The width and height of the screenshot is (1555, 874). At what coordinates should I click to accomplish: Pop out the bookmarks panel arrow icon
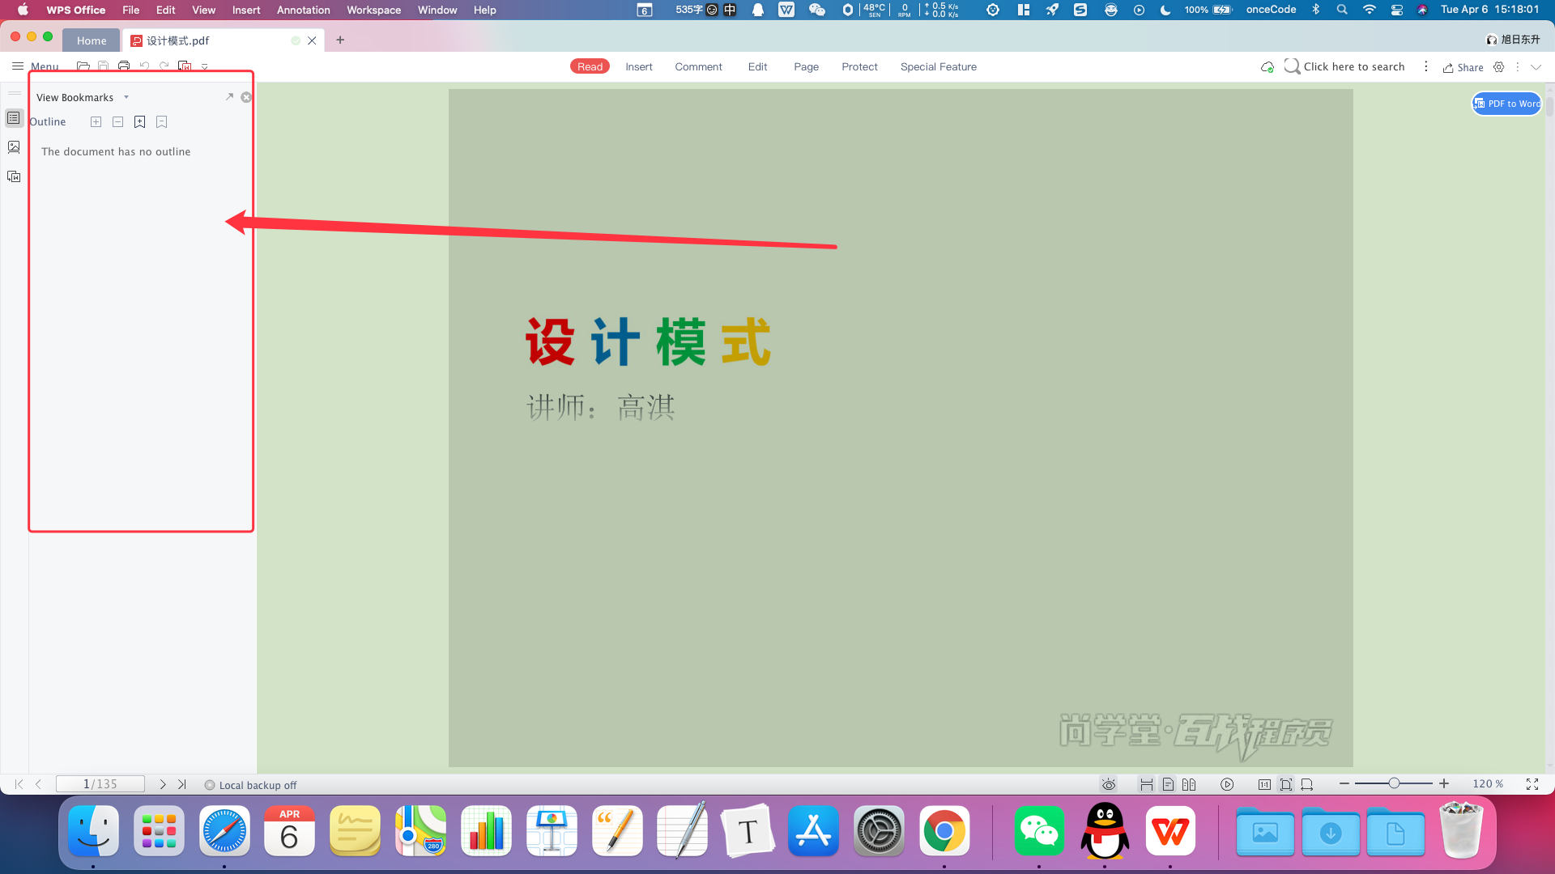click(x=229, y=97)
